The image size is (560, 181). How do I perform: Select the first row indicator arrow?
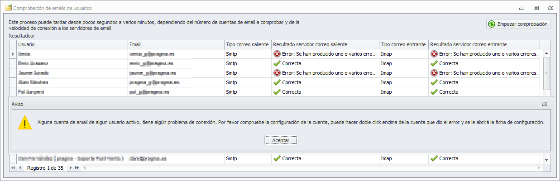click(13, 54)
